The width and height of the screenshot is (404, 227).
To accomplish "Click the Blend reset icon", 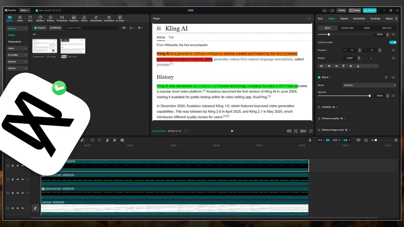I will point(386,77).
